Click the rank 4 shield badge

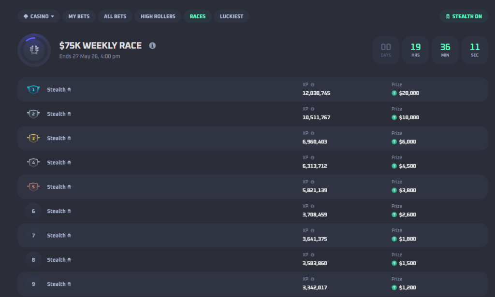click(x=33, y=162)
